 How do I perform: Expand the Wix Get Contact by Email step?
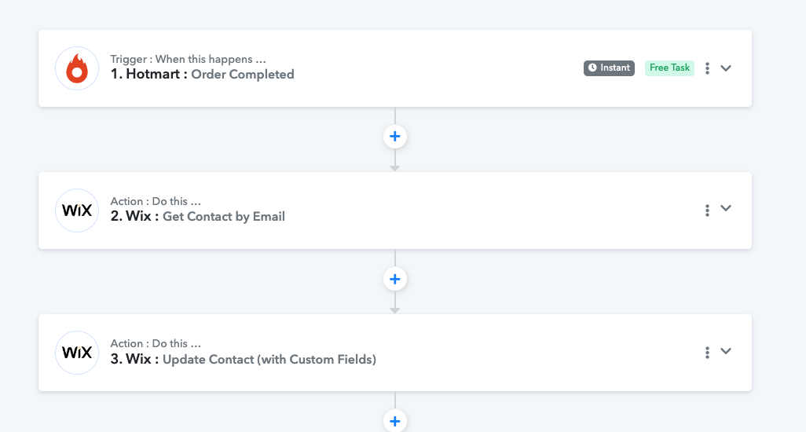click(726, 209)
